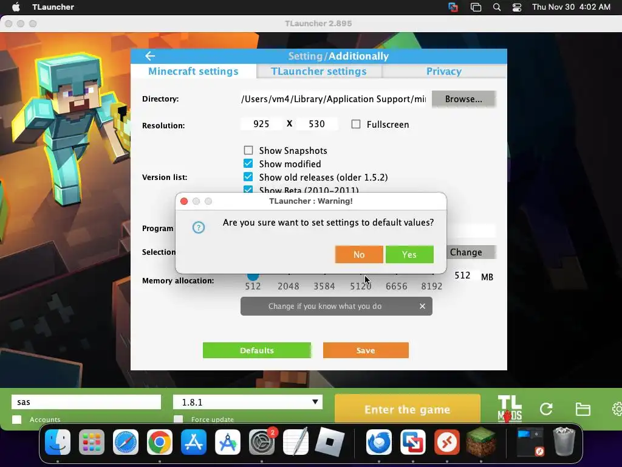Click the refresh icon in bottom bar
Image resolution: width=622 pixels, height=467 pixels.
click(546, 409)
